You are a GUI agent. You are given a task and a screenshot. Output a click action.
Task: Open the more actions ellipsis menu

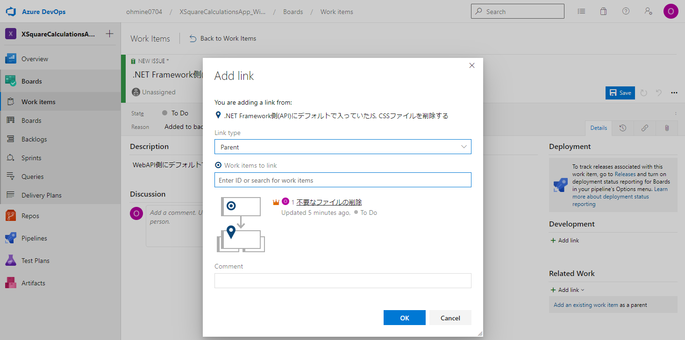coord(674,92)
